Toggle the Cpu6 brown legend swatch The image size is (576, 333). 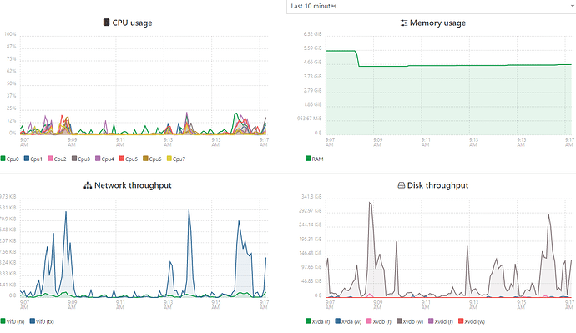(145, 159)
